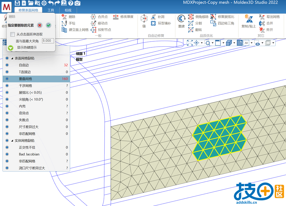Select the 建立面上网格 tool
The height and width of the screenshot is (206, 286).
click(x=75, y=30)
